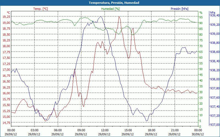
Task: Click the 09:00 time axis label
Action: click(81, 130)
